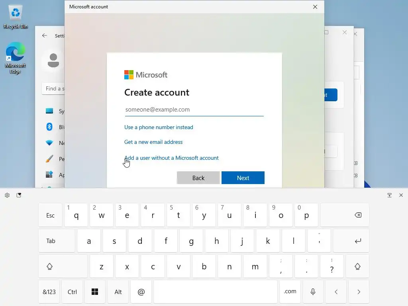This screenshot has width=408, height=306.
Task: Tap the e key
Action: pos(127,215)
